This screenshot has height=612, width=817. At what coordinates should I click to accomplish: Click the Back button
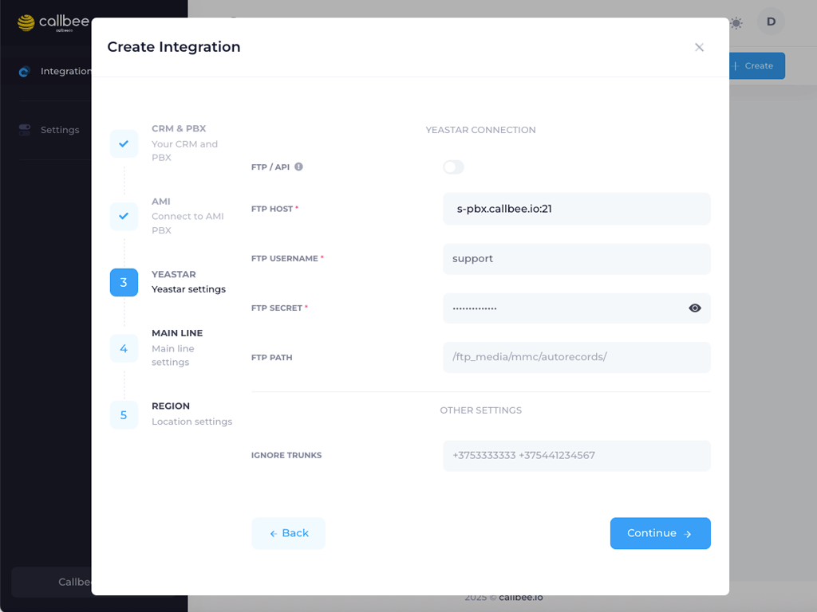tap(288, 533)
